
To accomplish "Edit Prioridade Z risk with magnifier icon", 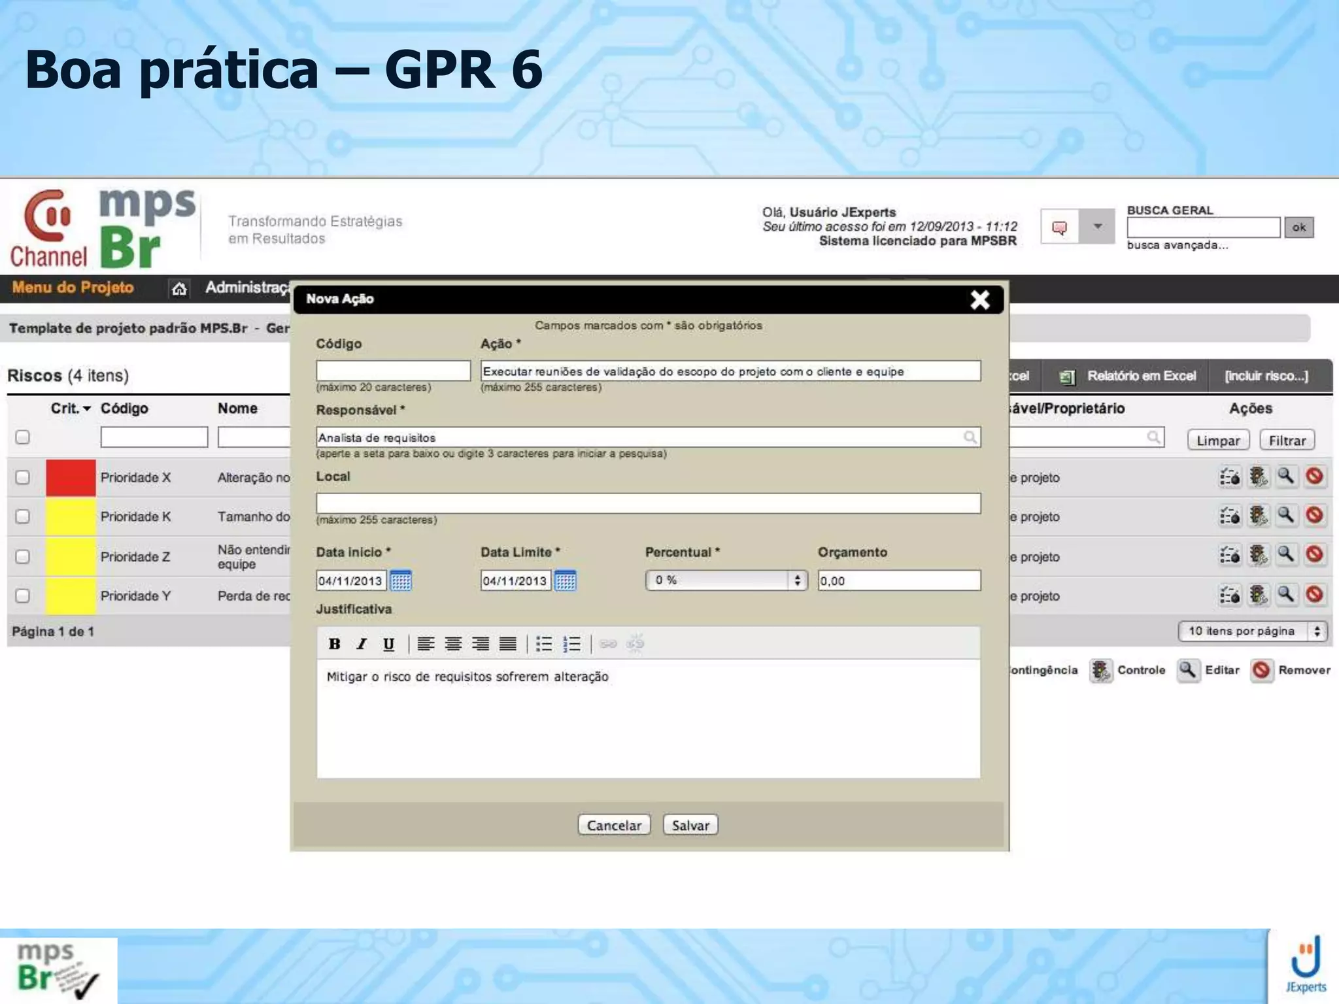I will tap(1286, 555).
